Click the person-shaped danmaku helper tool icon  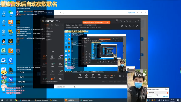[x=52, y=56]
